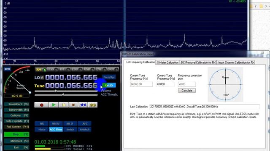Toggle the NB RF noise blanker
270x151 pixels.
pos(56,123)
